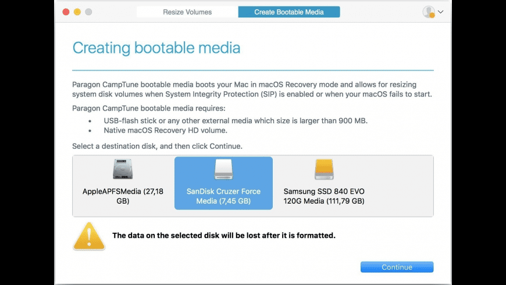
Task: Expand the account dropdown chevron
Action: 441,12
